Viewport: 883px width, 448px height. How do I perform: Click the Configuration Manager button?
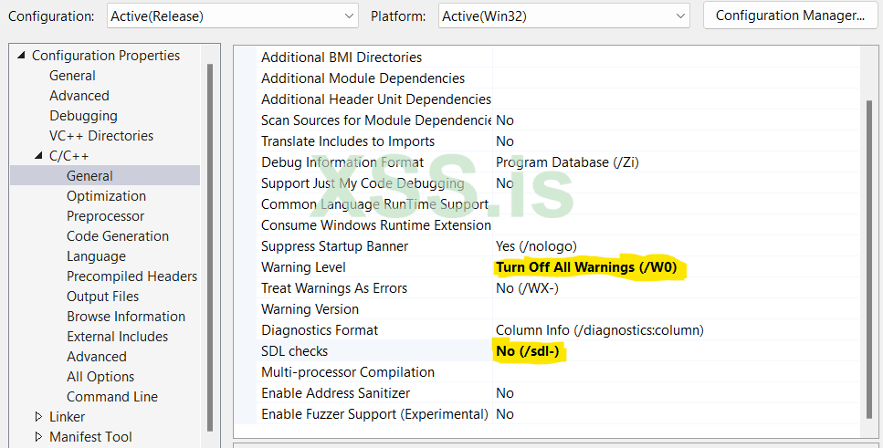[x=789, y=16]
